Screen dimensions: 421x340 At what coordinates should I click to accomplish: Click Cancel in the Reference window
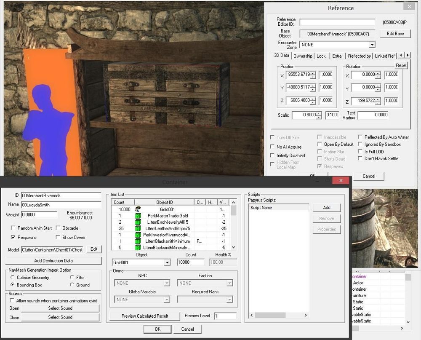pyautogui.click(x=369, y=176)
